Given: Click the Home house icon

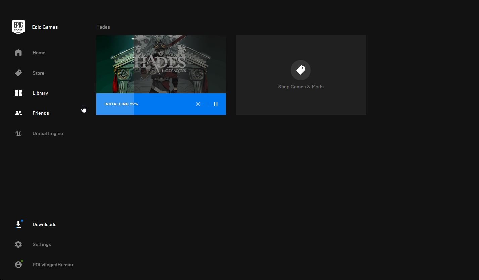Looking at the screenshot, I should (x=18, y=53).
